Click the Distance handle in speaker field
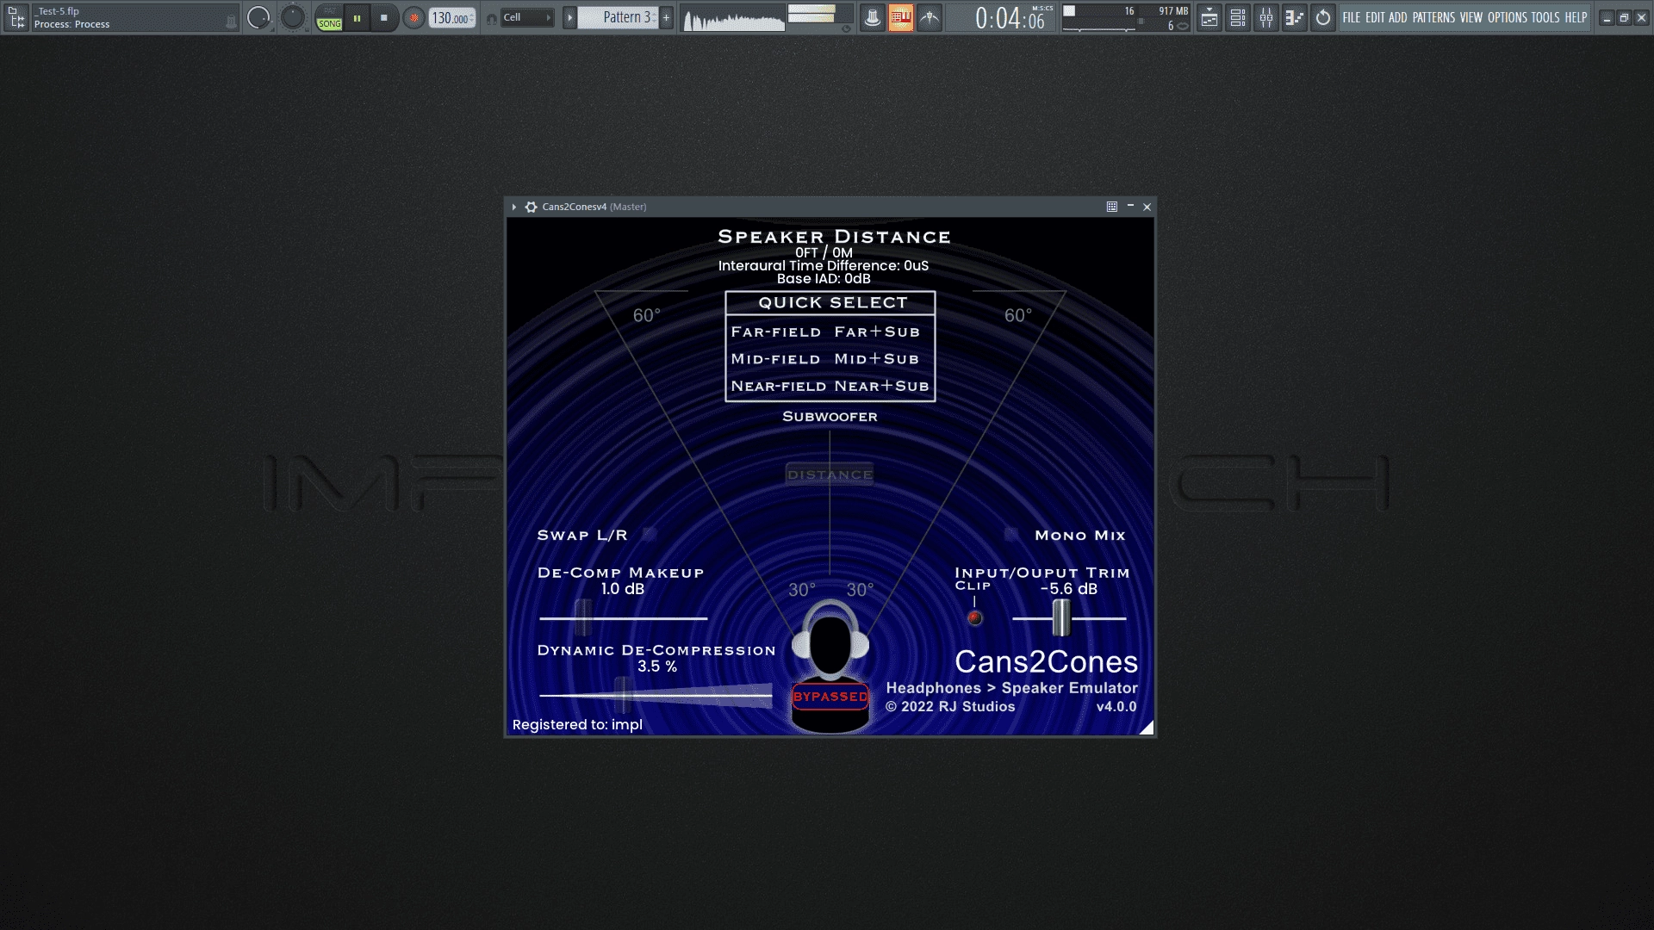The image size is (1654, 930). click(x=830, y=474)
